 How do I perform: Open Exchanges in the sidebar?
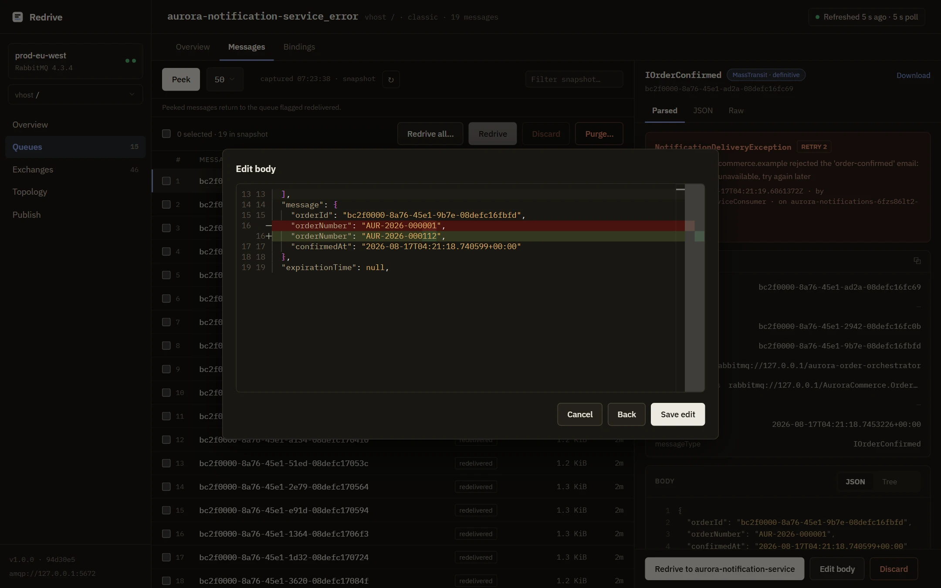coord(75,169)
